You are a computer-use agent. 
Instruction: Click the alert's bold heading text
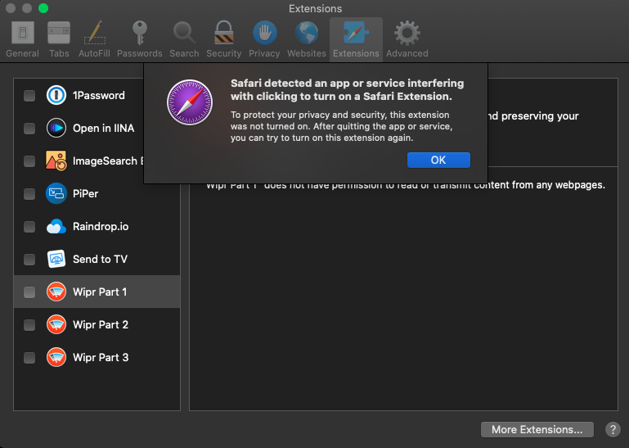tap(347, 89)
